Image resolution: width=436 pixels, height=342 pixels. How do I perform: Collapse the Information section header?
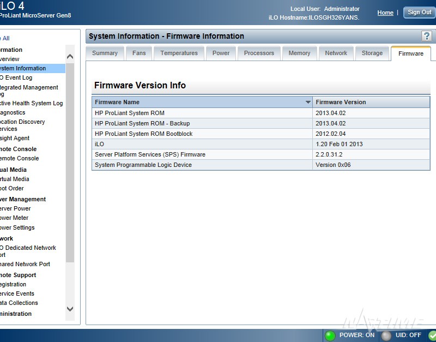pos(11,50)
